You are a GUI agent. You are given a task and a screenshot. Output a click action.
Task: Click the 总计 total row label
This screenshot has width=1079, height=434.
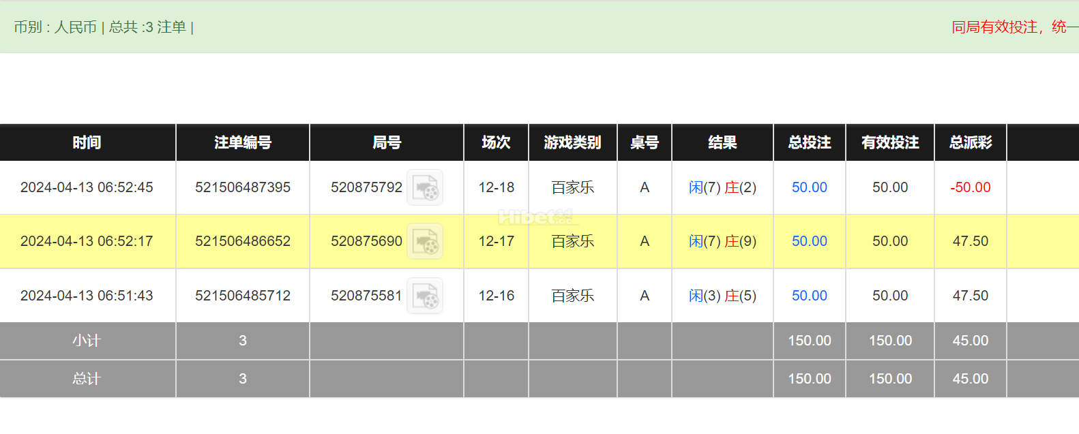click(87, 379)
